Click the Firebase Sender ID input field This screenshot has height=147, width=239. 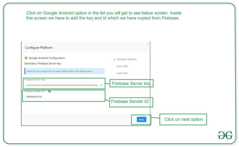[65, 97]
